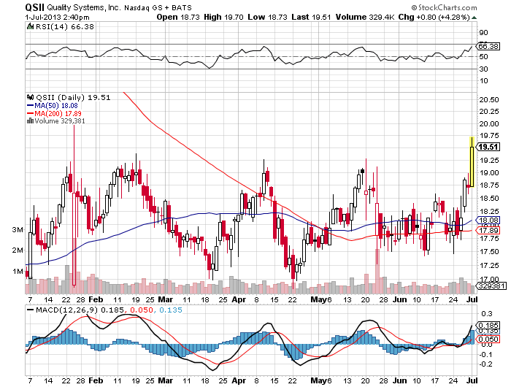The width and height of the screenshot is (511, 387).
Task: Click the Jun label on the MACD date axis
Action: point(399,380)
